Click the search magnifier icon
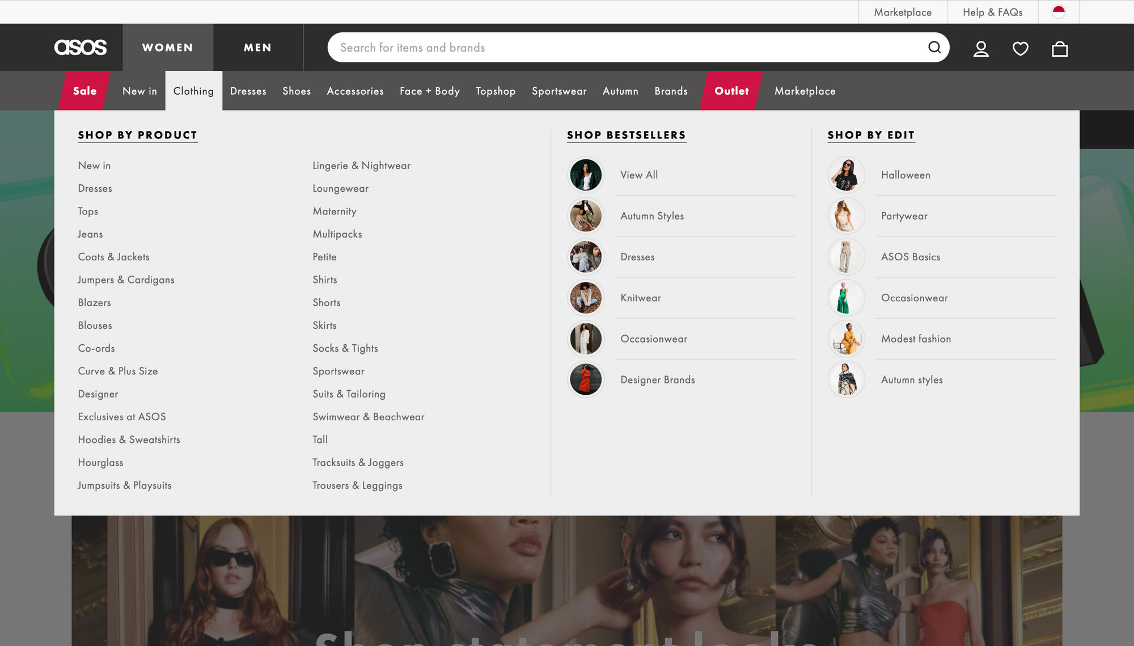1134x646 pixels. tap(934, 48)
